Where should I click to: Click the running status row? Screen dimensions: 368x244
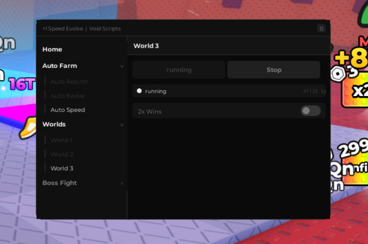click(229, 91)
